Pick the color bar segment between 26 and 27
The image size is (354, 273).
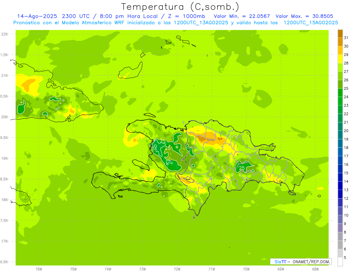point(340,76)
